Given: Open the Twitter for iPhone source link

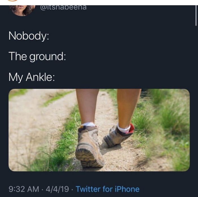Looking at the screenshot, I should (x=107, y=189).
